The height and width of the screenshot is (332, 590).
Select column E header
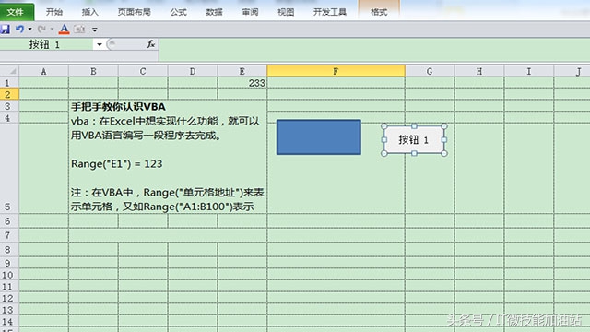(242, 71)
